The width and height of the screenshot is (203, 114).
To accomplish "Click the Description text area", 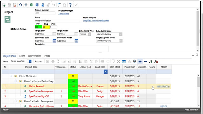I will click(72, 49).
